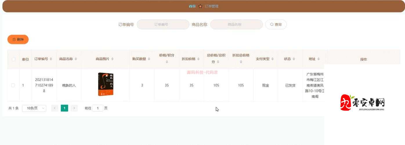Click order number 2021318147102741898 cell

pos(44,85)
